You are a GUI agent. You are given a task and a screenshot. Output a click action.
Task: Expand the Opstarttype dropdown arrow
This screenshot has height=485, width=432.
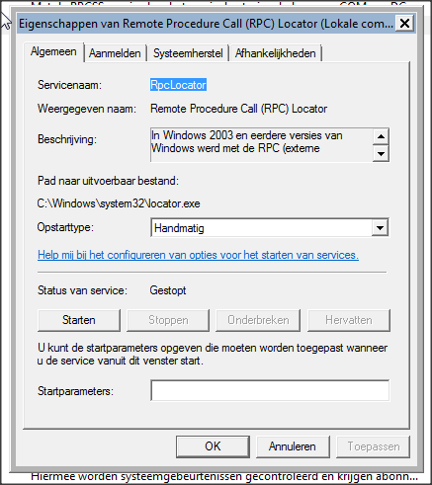tap(380, 228)
